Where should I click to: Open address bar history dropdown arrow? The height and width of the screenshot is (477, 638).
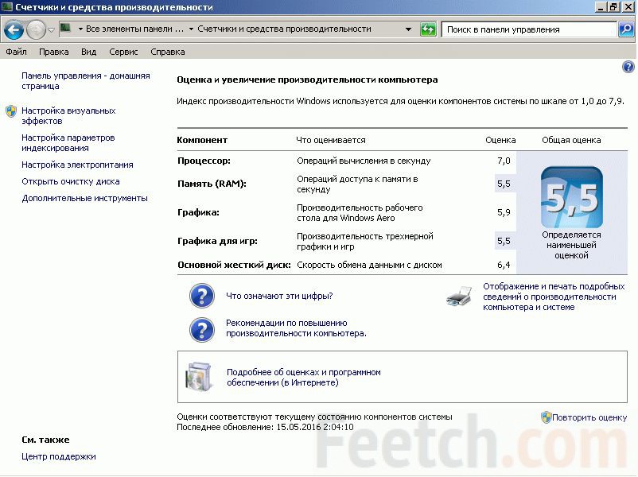click(x=408, y=29)
